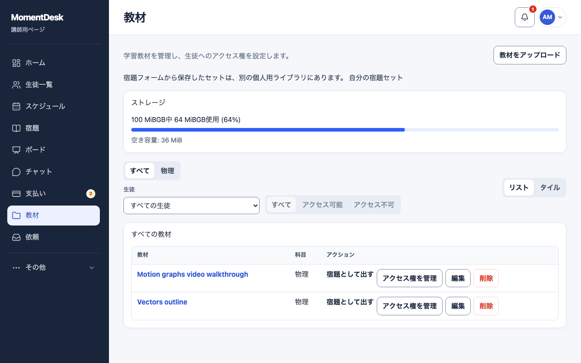Click the three-dots その他 icon
Viewport: 581px width, 363px height.
16,268
